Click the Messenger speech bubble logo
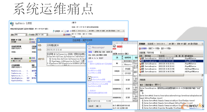This screenshot has width=207, height=112. click(90, 47)
